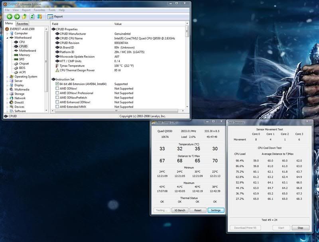Expand the Server tree node
This screenshot has width=319, height=242.
point(8,81)
